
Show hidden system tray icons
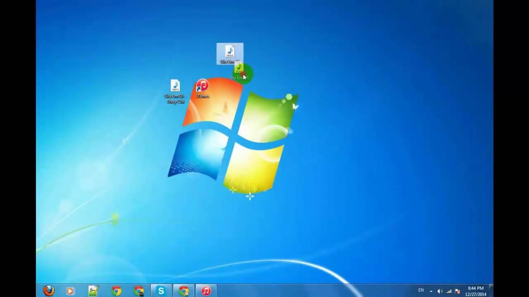coord(431,291)
